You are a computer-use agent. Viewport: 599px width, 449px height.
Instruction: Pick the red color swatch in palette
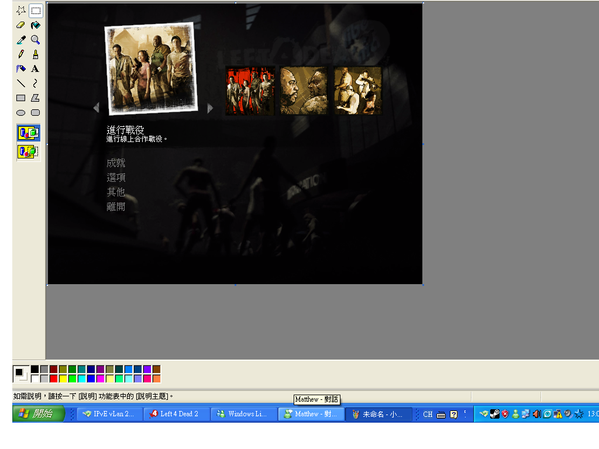(54, 379)
